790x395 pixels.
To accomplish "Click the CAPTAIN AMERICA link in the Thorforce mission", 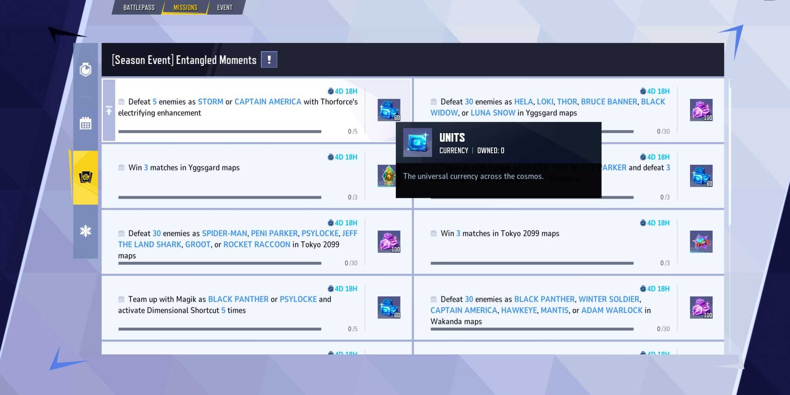I will [x=268, y=102].
